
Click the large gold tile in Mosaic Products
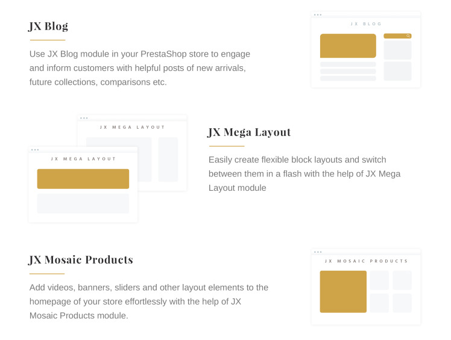[343, 291]
